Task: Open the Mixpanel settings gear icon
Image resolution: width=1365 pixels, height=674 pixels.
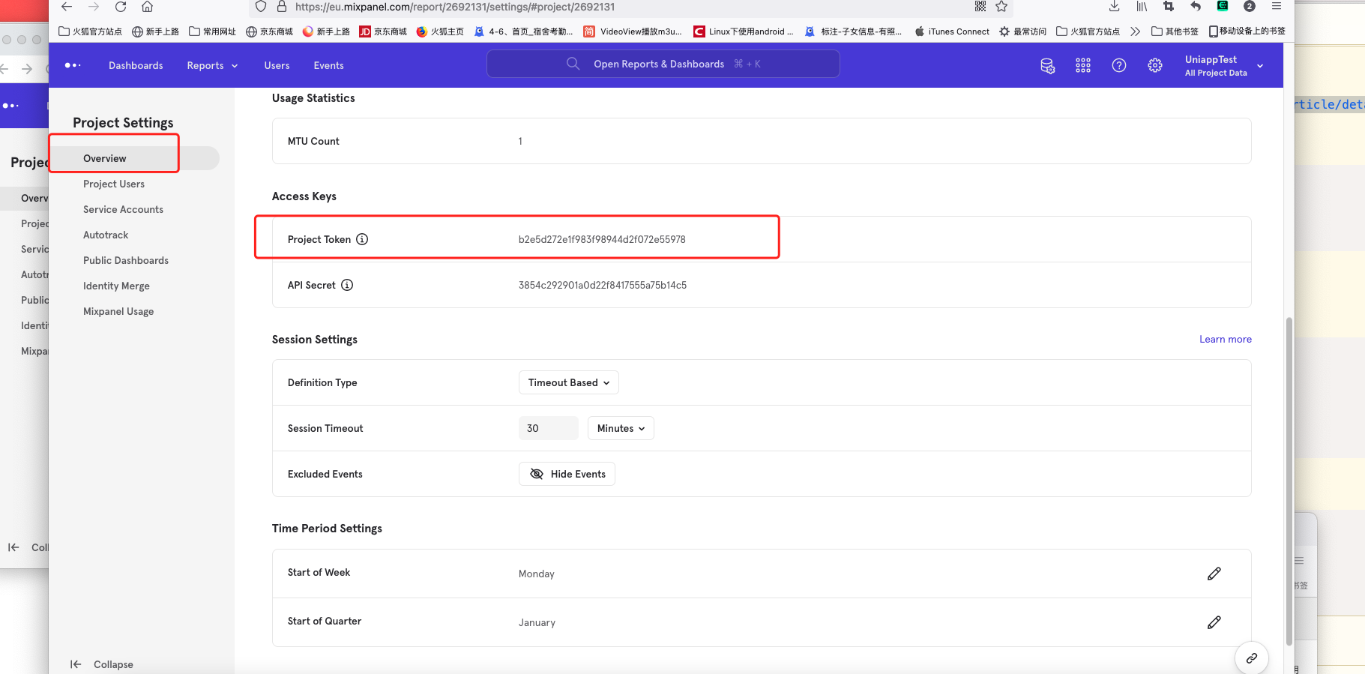Action: [1155, 65]
